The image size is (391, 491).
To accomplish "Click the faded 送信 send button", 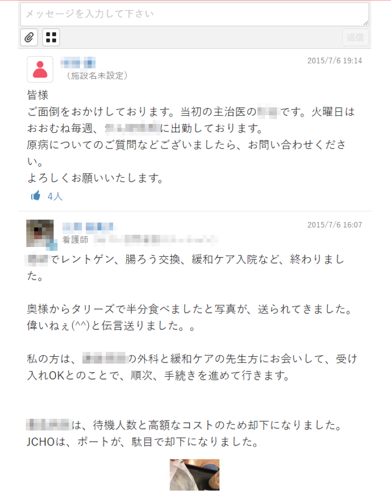I will pyautogui.click(x=355, y=37).
